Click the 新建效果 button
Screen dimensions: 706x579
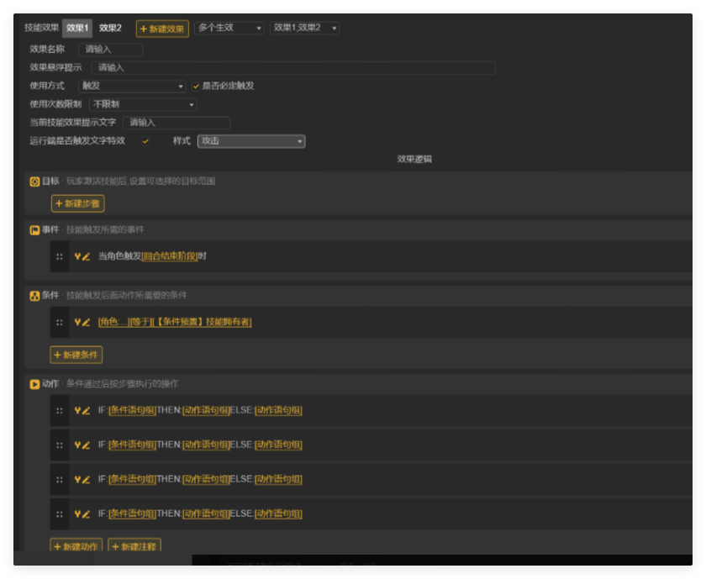(x=161, y=28)
